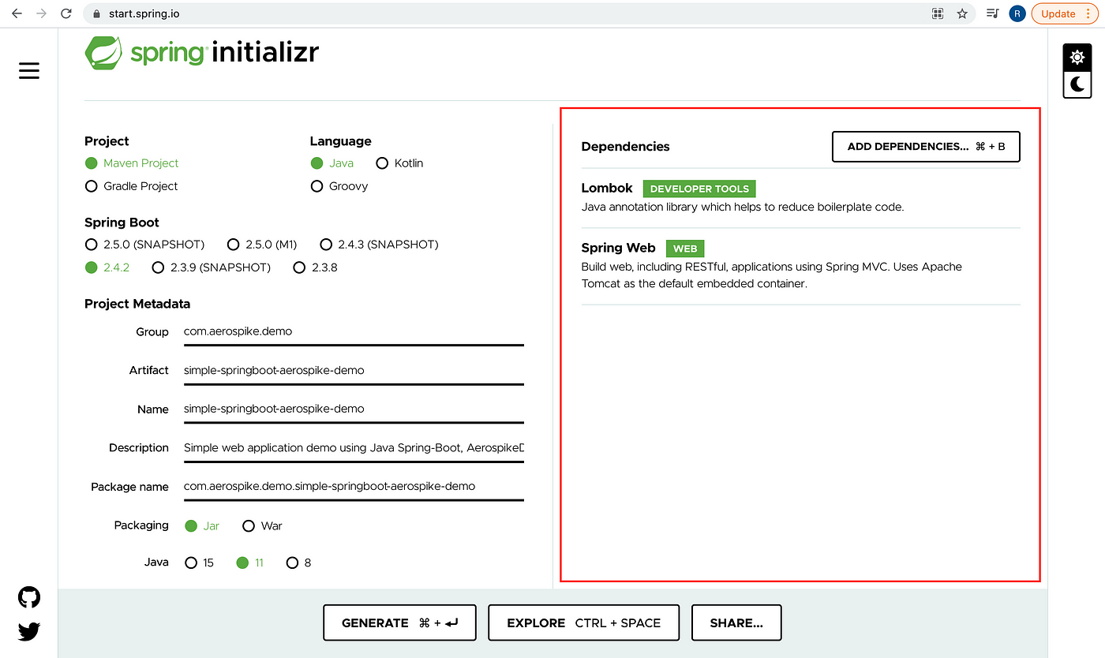The image size is (1105, 658).
Task: Edit the Description field
Action: coord(354,448)
